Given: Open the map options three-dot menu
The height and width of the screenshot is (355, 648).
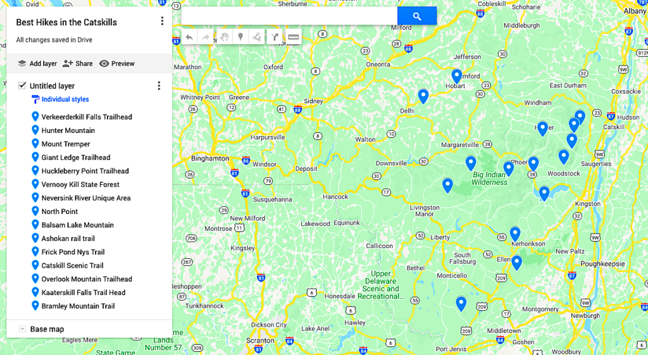Looking at the screenshot, I should [x=162, y=21].
